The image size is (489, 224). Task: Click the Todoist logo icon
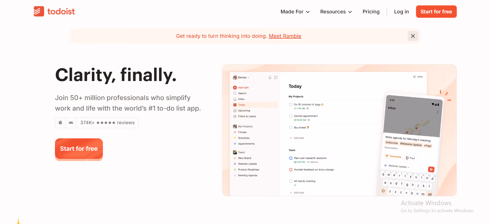pyautogui.click(x=39, y=11)
